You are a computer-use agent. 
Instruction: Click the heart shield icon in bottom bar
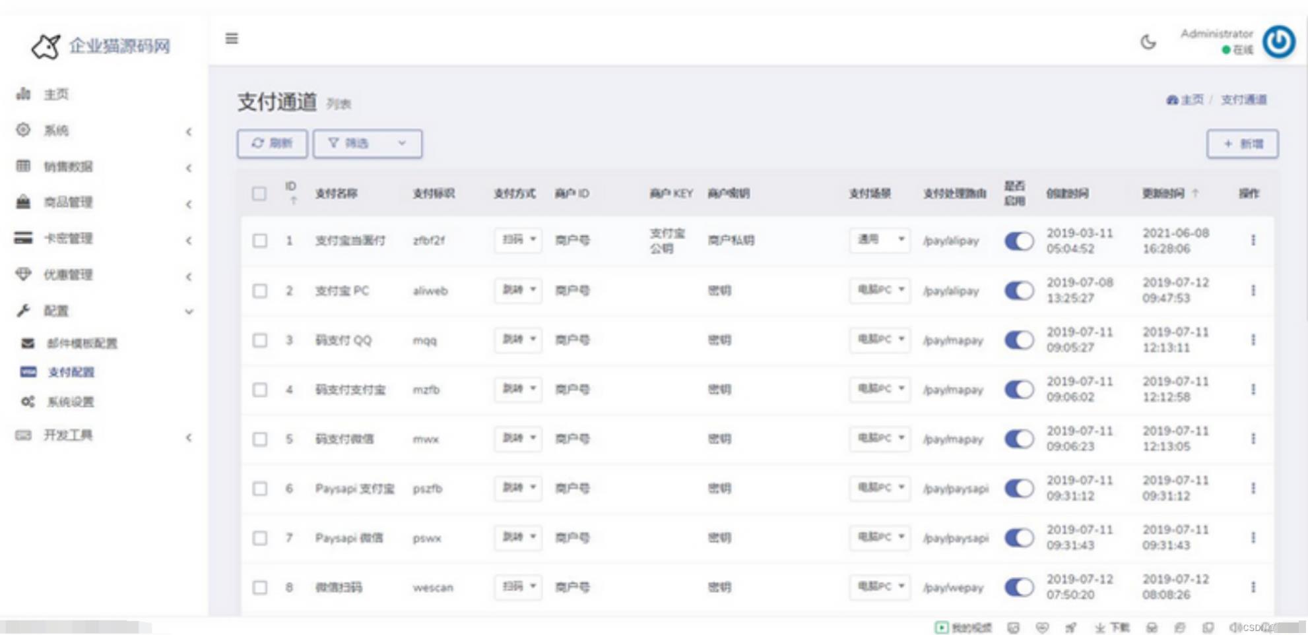[x=1042, y=627]
